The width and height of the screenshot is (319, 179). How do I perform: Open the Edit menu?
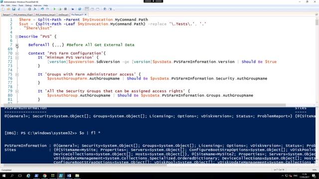coord(8,5)
